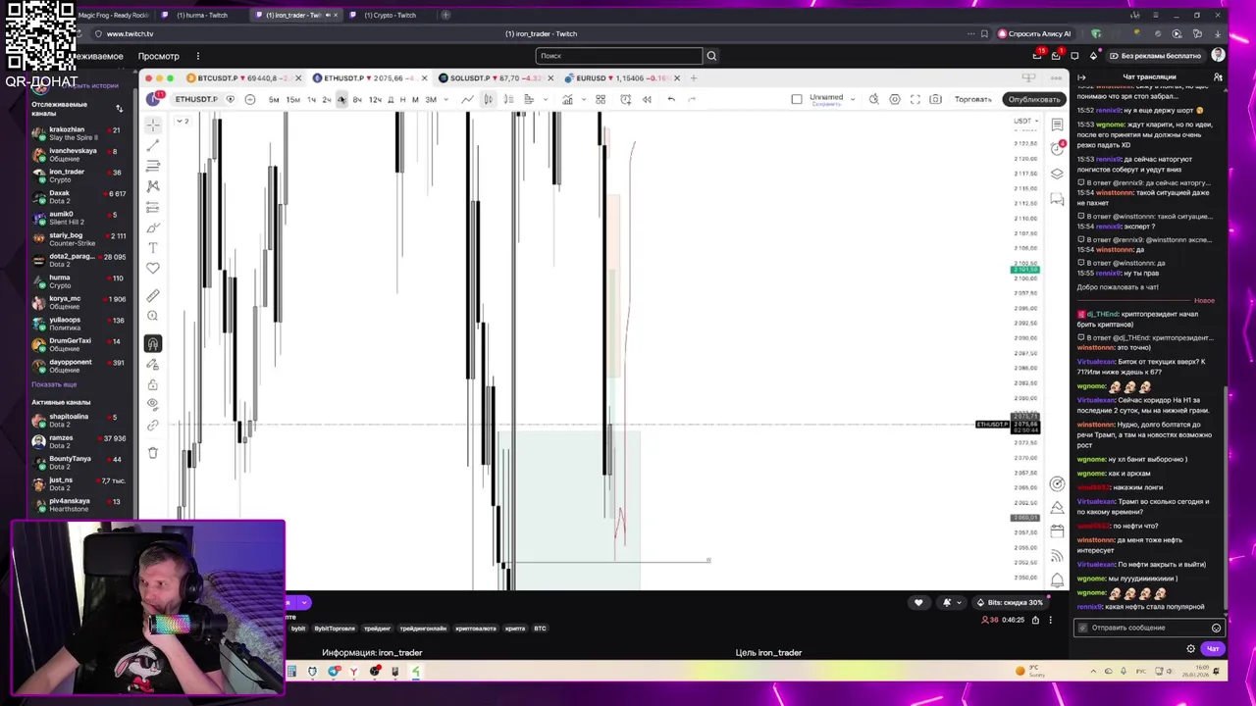Select the 5m timeframe
Screen dimensions: 1256x706
click(x=274, y=99)
